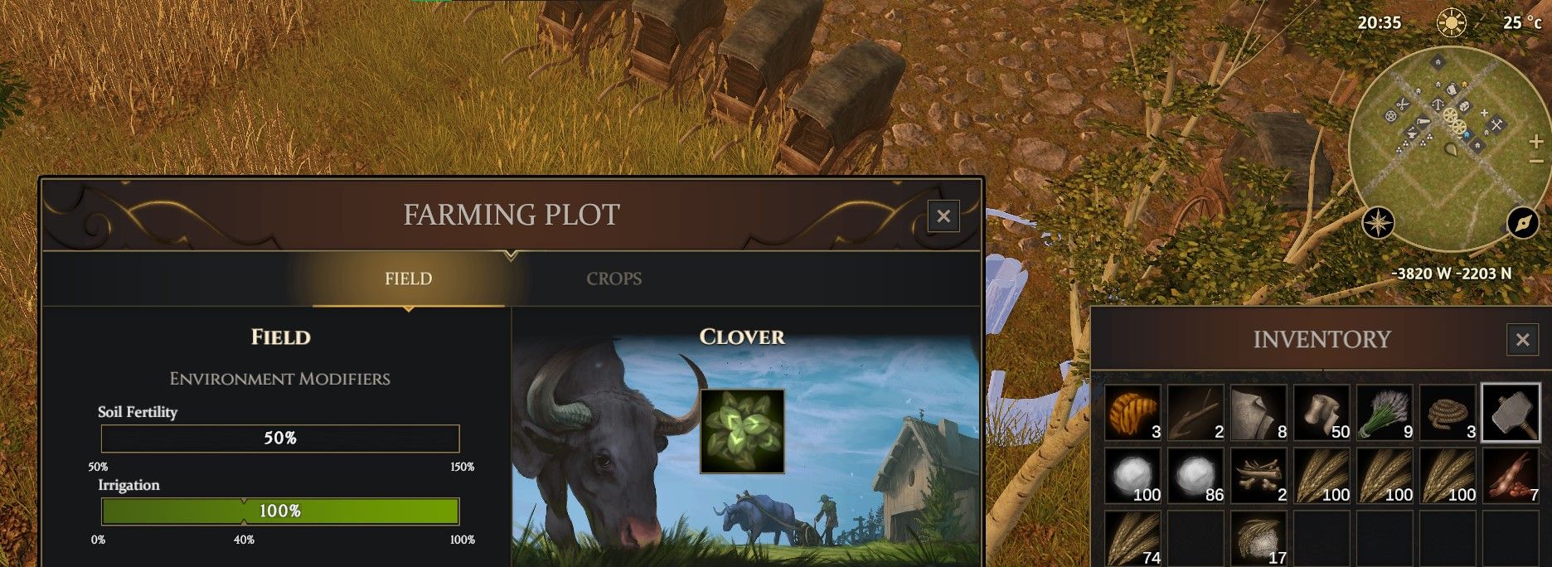Click the rope coil inventory item
1552x567 pixels.
(x=1448, y=412)
